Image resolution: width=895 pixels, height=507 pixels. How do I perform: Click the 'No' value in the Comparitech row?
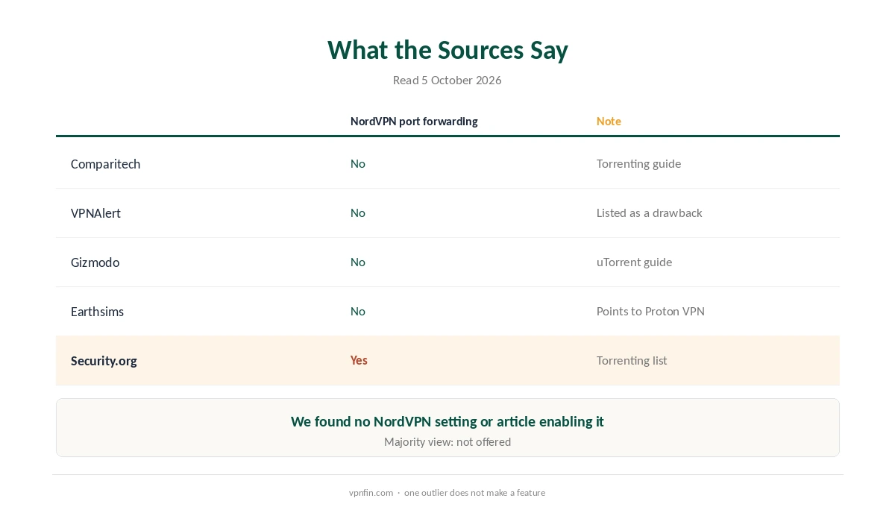pyautogui.click(x=358, y=164)
